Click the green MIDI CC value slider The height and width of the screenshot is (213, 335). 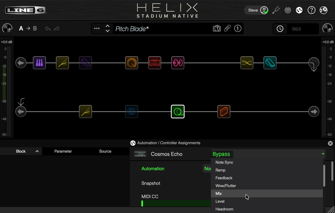(176, 203)
